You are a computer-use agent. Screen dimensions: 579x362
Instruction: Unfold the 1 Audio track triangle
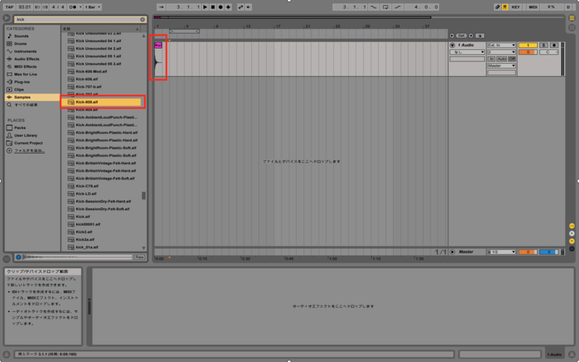[x=452, y=45]
